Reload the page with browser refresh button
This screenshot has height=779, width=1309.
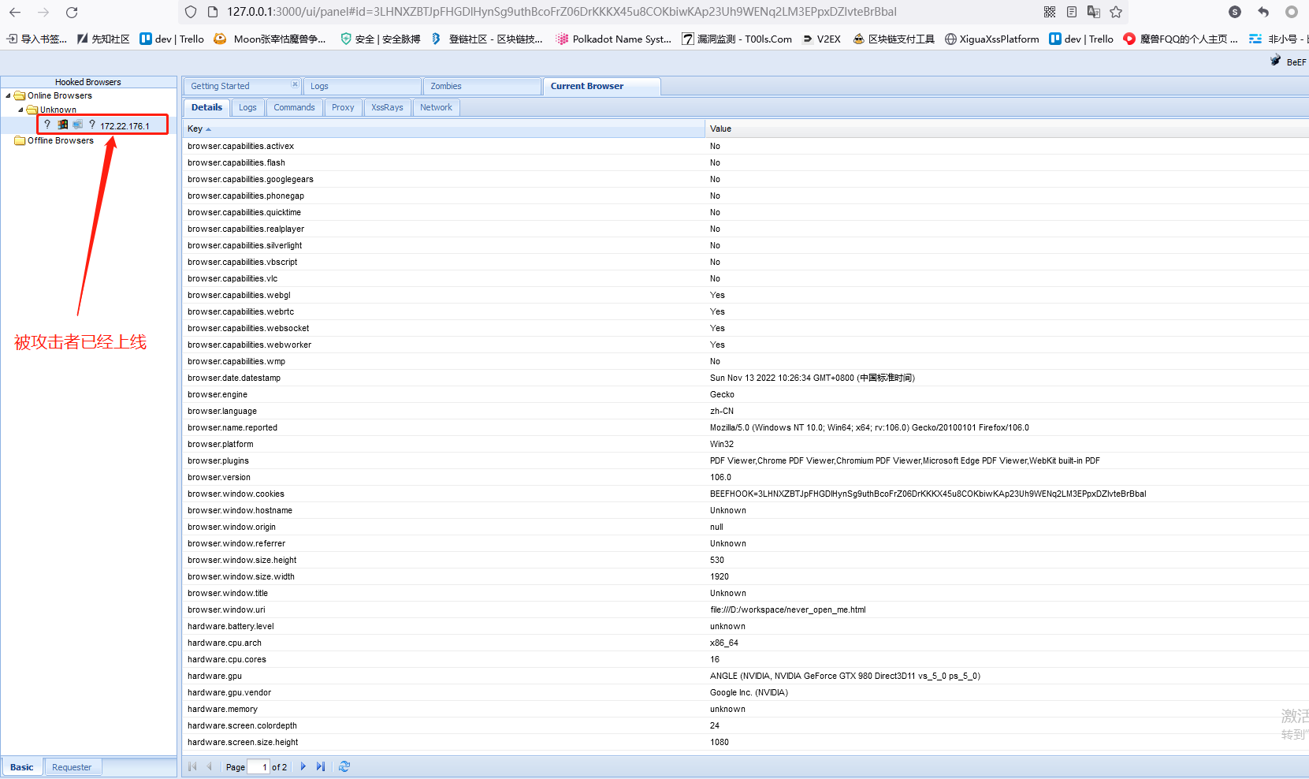point(72,12)
